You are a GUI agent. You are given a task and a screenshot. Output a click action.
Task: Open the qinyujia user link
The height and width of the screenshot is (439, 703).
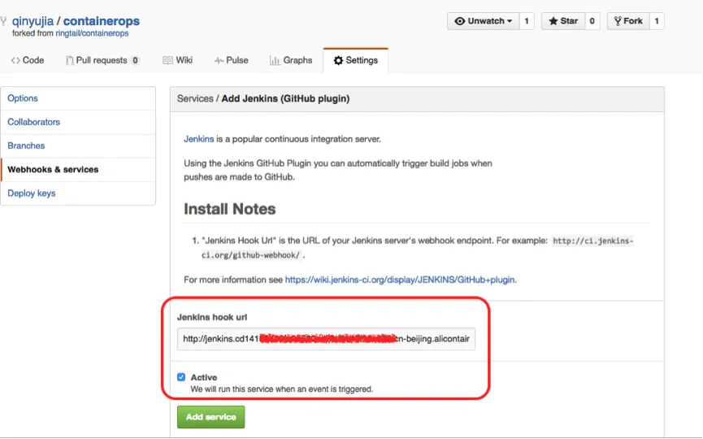pos(33,21)
